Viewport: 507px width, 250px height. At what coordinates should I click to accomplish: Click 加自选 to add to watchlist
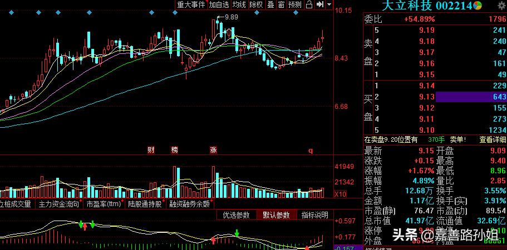[219, 4]
